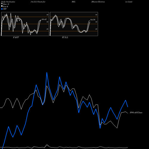Select the 'OBV' legend label
The width and height of the screenshot is (149, 149).
5,9
